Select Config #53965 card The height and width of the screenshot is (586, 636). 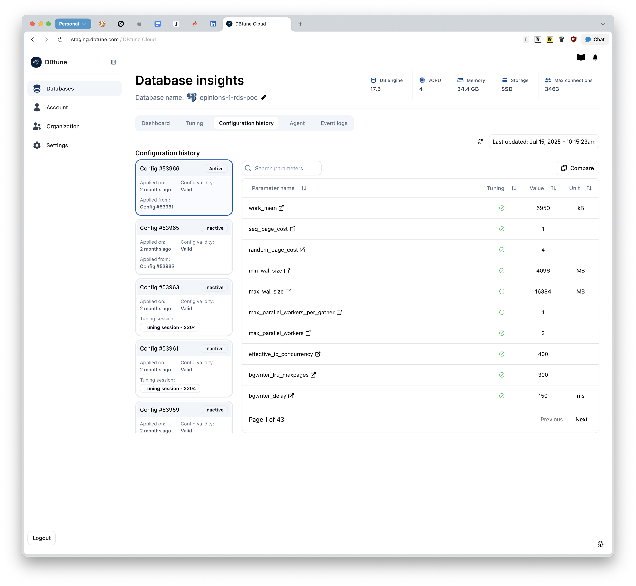[184, 247]
